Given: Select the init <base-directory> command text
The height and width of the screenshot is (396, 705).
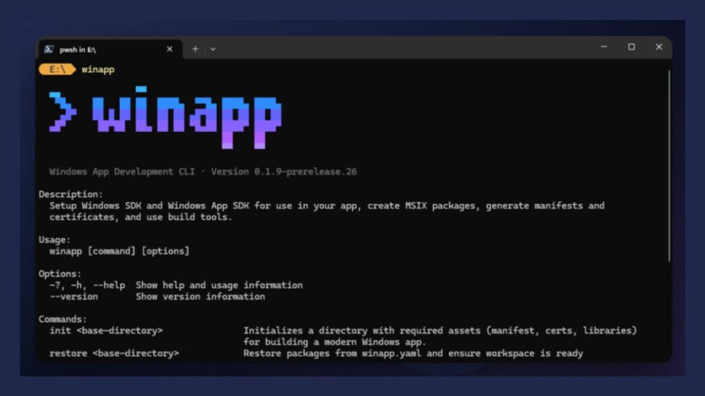Looking at the screenshot, I should [105, 331].
